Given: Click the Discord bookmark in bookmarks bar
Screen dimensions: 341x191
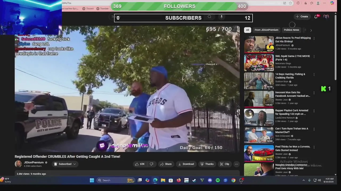Looking at the screenshot, I should (88, 8).
